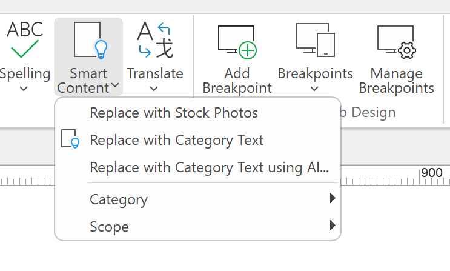Click the Add Breakpoint monitor icon

(x=237, y=42)
